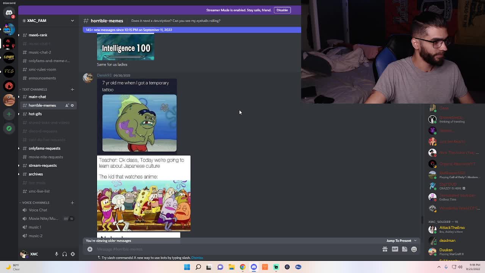
Task: Expand the XMC_FAM server dropdown menu
Action: coord(72,20)
